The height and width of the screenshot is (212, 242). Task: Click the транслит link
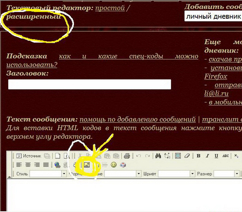pos(222,119)
